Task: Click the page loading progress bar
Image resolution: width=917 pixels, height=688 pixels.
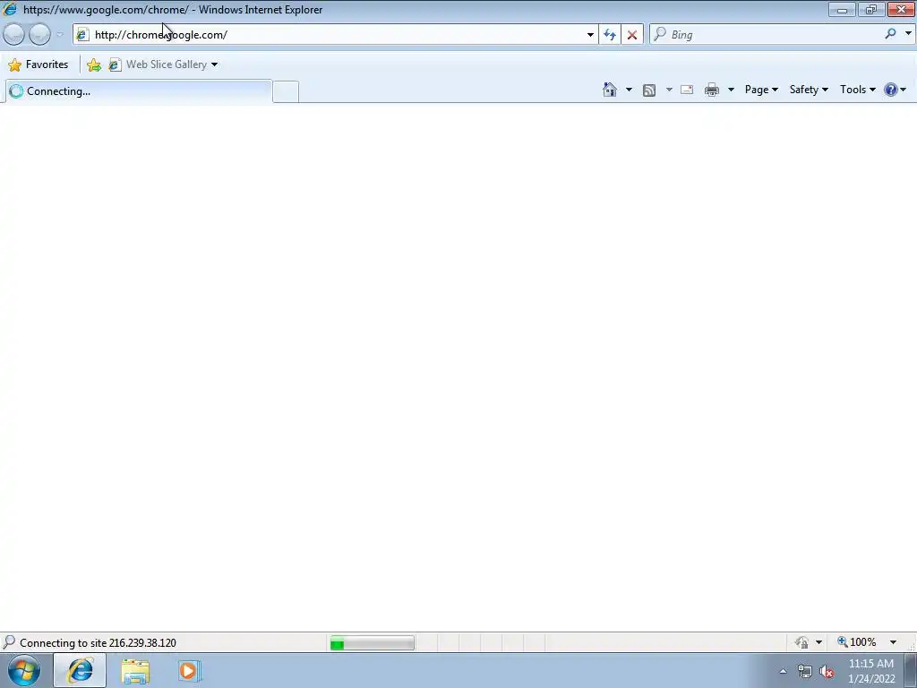Action: [372, 643]
